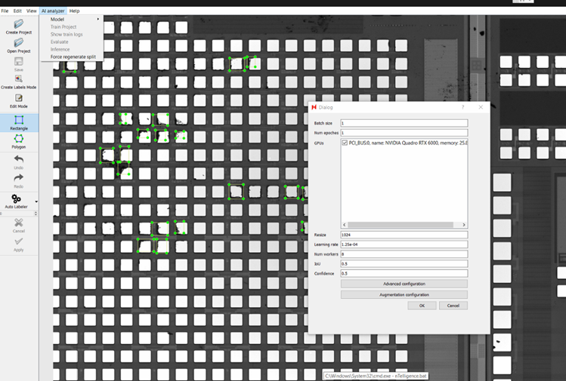The image size is (566, 381).
Task: Click the Create Project icon
Action: [x=18, y=25]
